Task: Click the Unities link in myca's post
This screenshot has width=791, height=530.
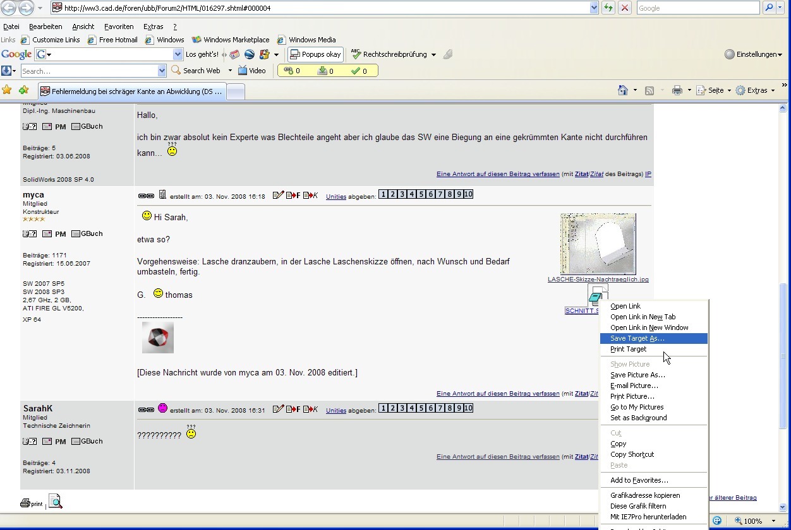Action: pyautogui.click(x=336, y=197)
